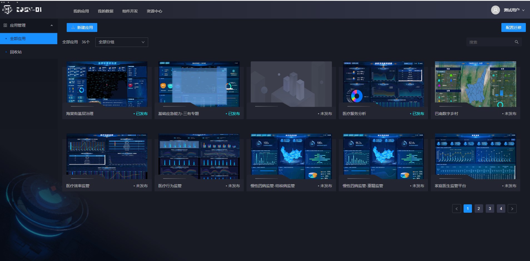Open the 我的应用 menu
The image size is (530, 261).
pyautogui.click(x=81, y=11)
